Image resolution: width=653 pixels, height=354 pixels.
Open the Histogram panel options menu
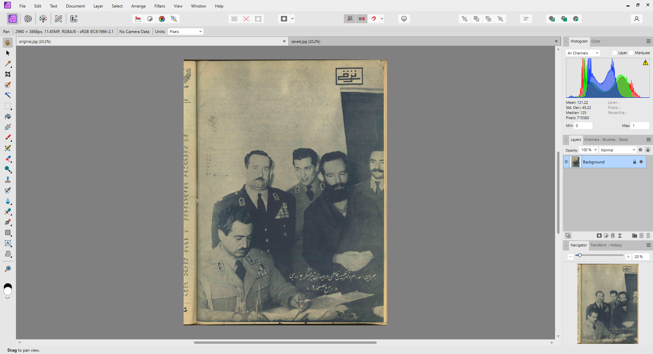point(648,41)
